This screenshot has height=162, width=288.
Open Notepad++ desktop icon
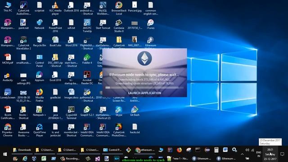click(40, 111)
